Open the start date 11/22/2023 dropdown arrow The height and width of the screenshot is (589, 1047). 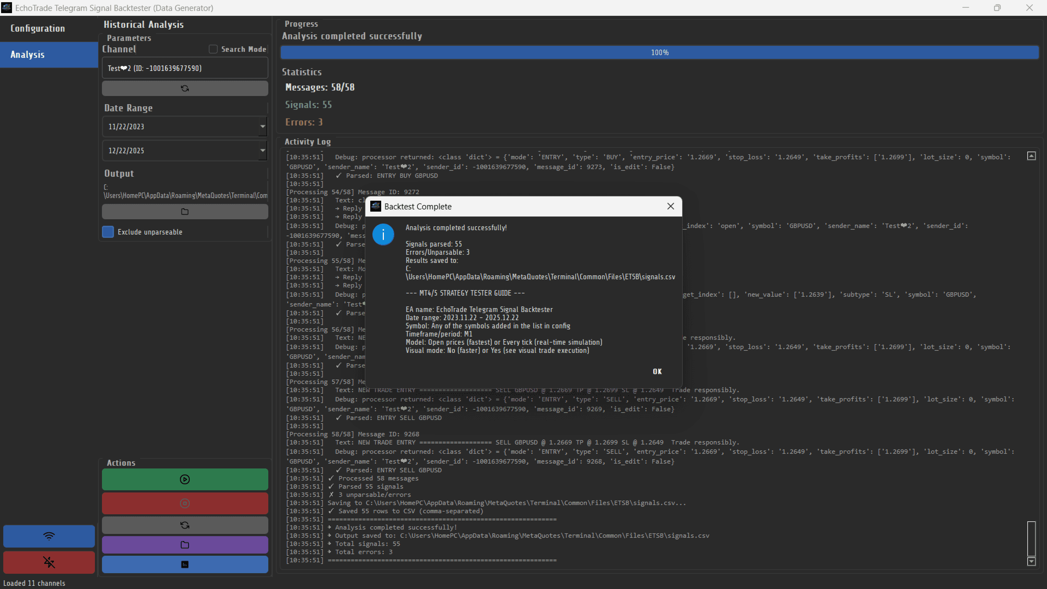point(263,127)
